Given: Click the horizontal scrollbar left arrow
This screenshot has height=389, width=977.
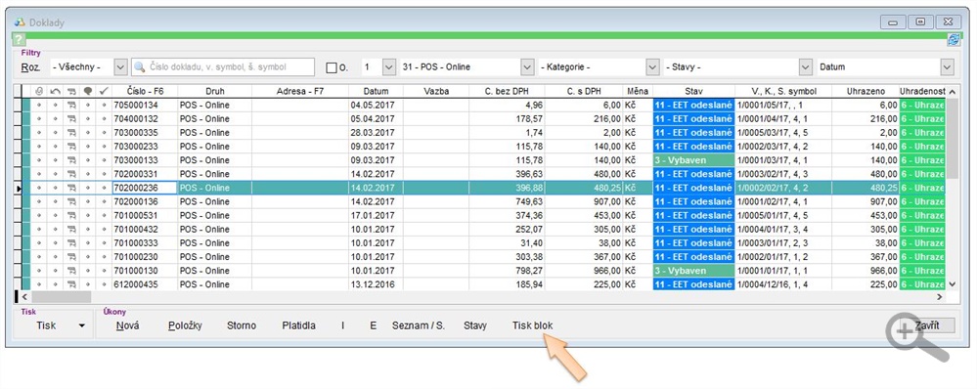Looking at the screenshot, I should [x=24, y=297].
